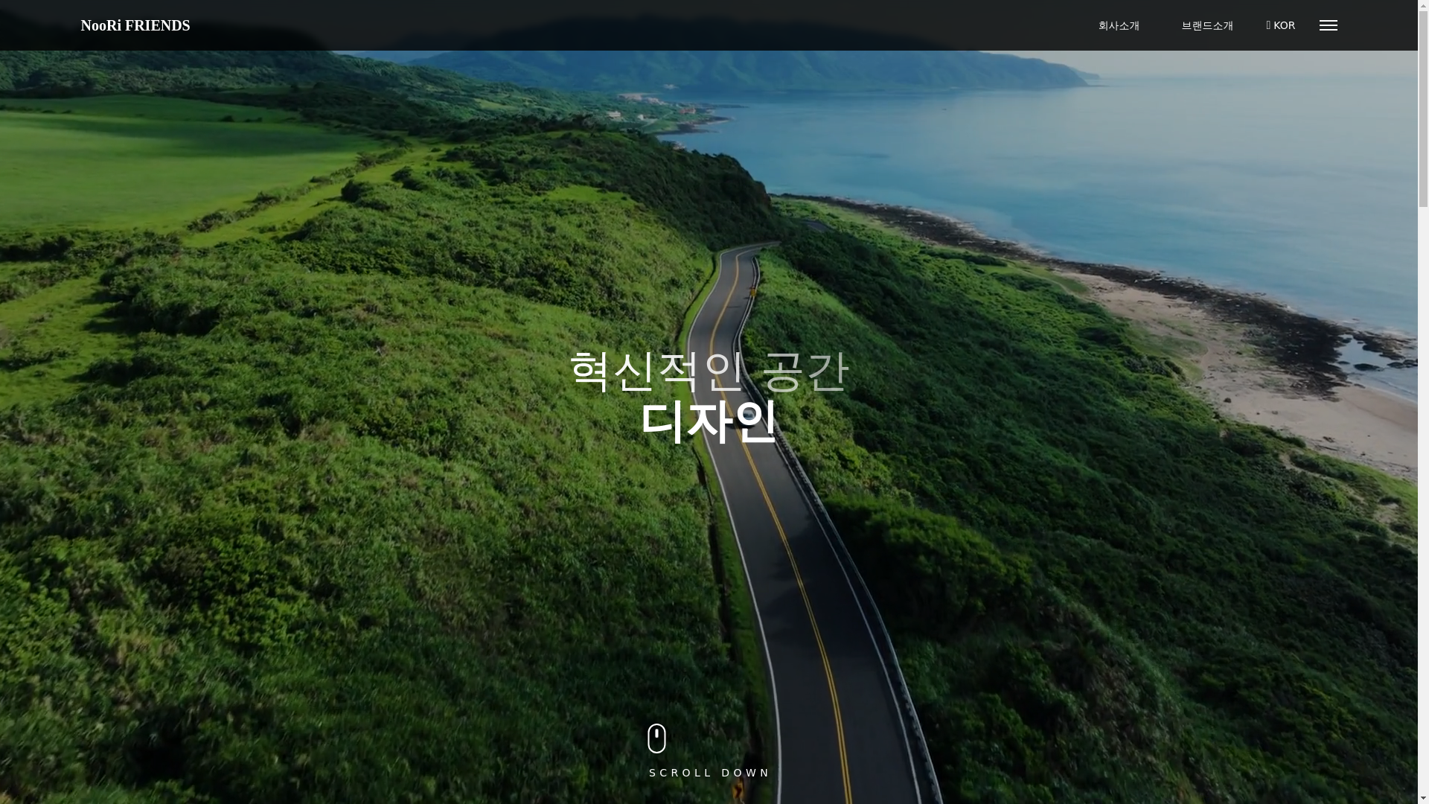Go home via NooRi FRIENDS logo

pyautogui.click(x=135, y=25)
